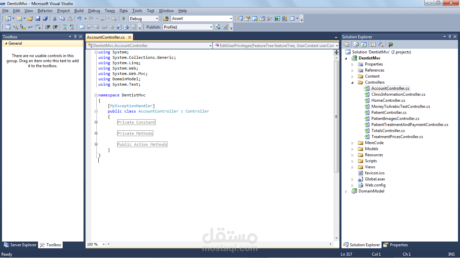Open the Debug configuration dropdown
The width and height of the screenshot is (460, 258).
click(156, 19)
